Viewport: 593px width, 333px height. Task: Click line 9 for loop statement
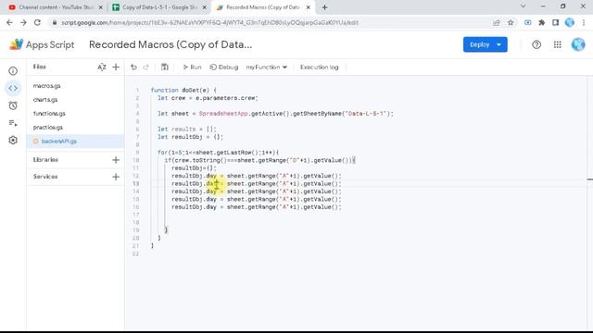pos(219,153)
